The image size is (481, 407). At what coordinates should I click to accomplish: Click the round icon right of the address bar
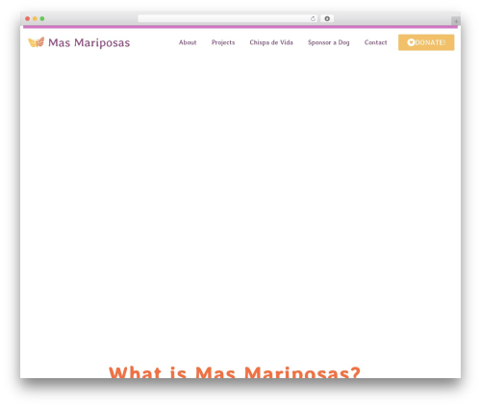(x=327, y=18)
